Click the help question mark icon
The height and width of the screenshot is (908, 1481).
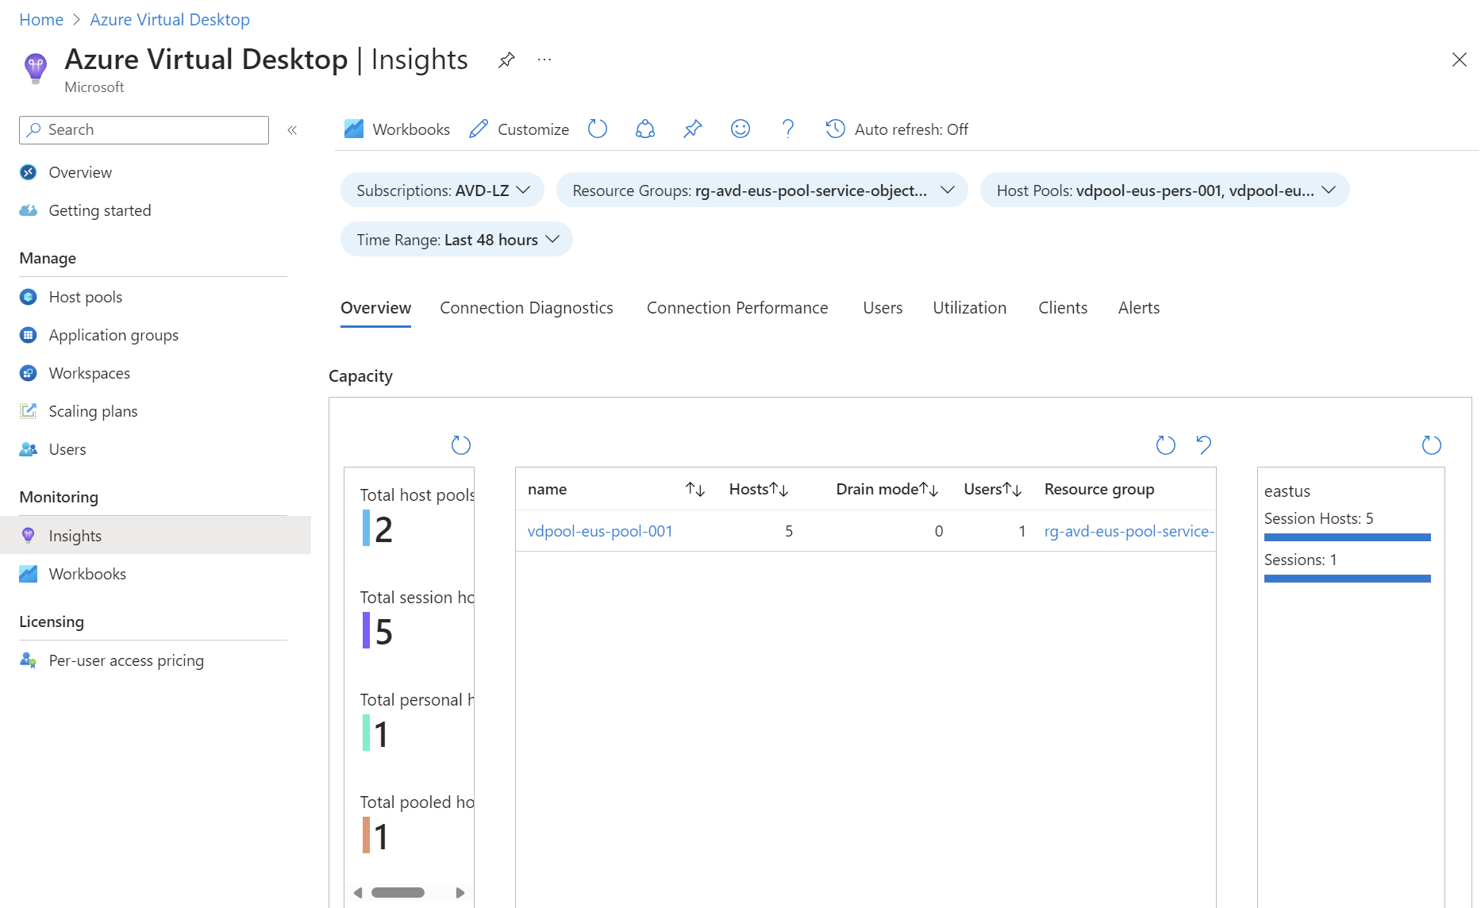[x=788, y=129]
